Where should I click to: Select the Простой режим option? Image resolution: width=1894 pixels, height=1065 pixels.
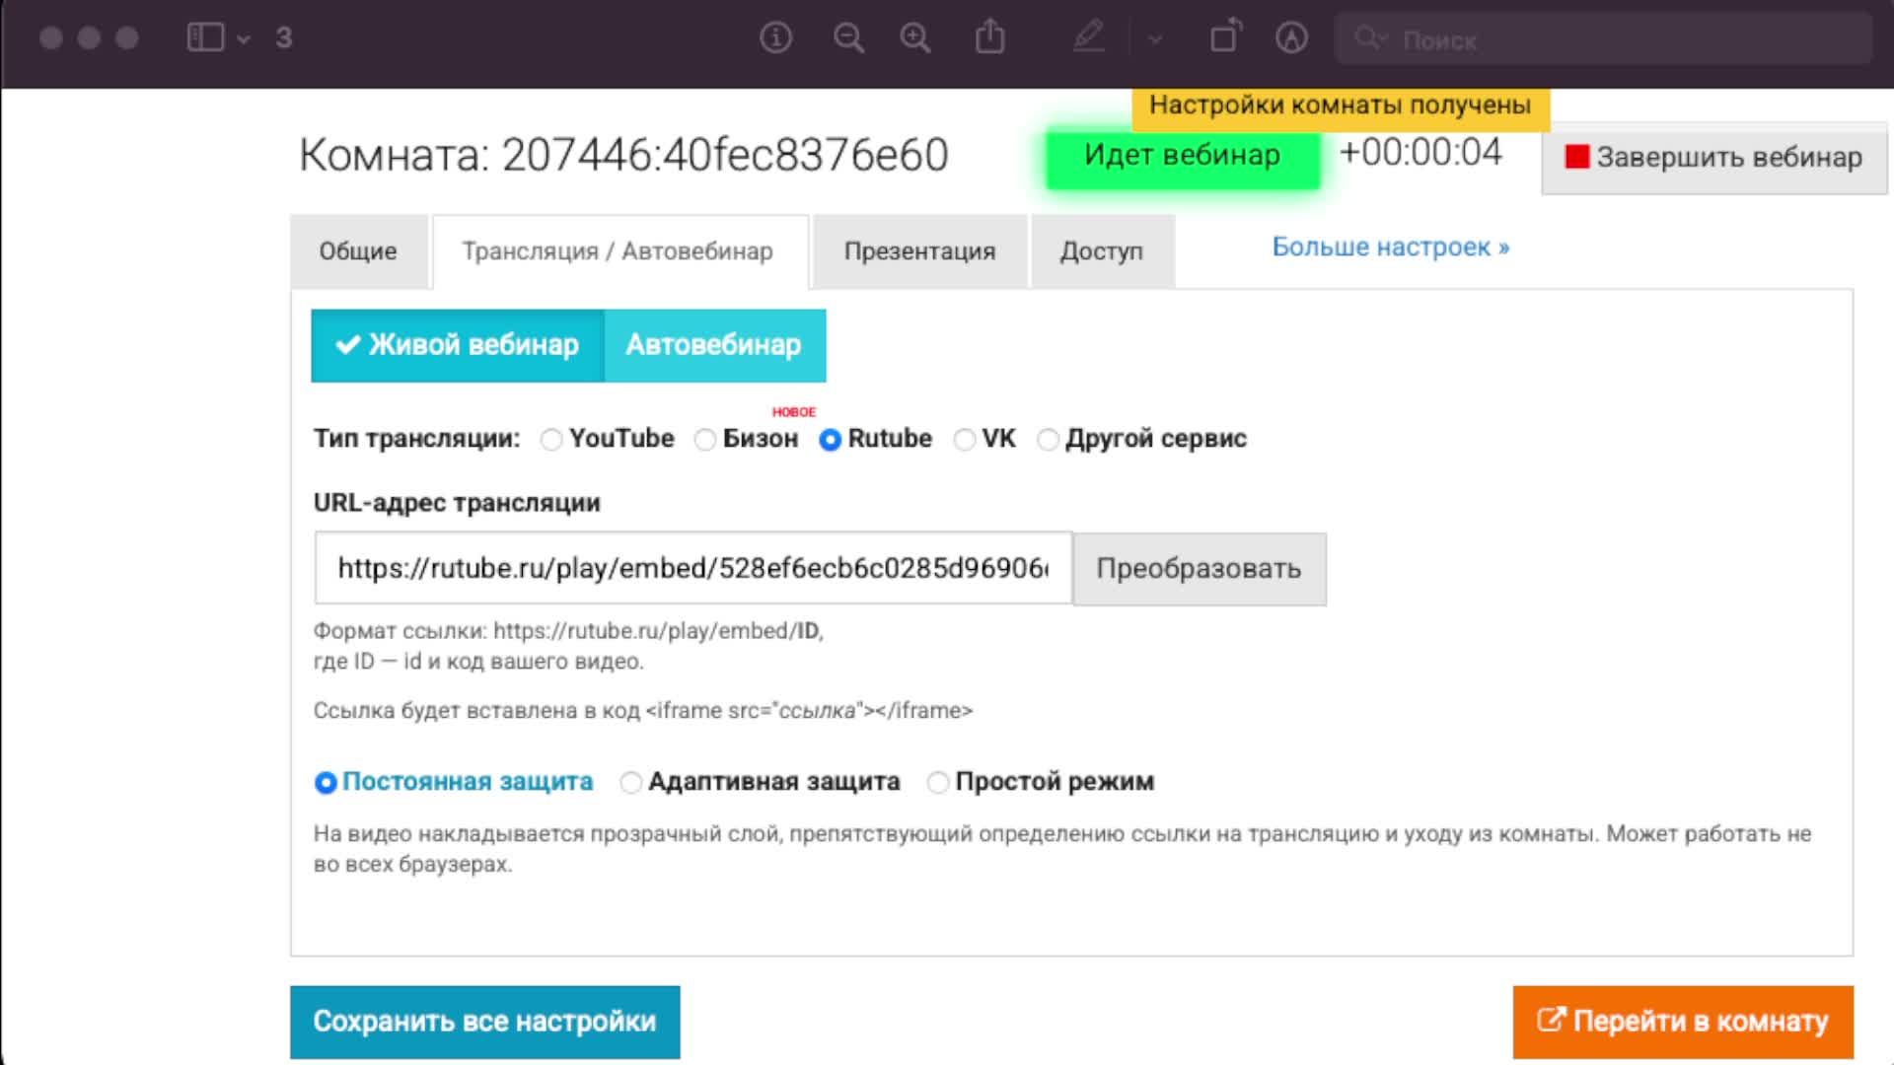pyautogui.click(x=938, y=783)
